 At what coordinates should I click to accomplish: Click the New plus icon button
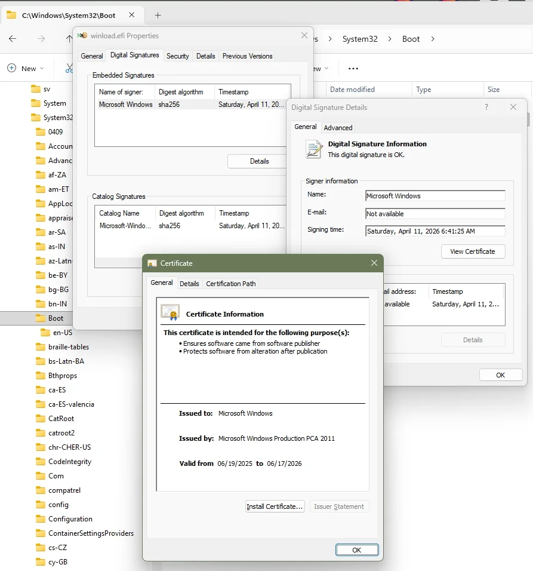[x=12, y=68]
